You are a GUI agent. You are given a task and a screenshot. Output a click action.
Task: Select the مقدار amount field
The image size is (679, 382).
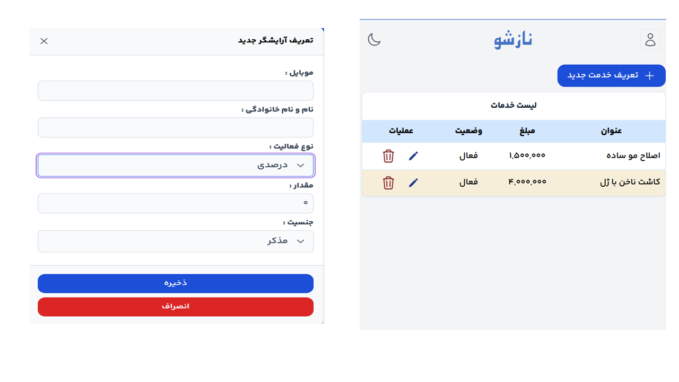point(176,203)
